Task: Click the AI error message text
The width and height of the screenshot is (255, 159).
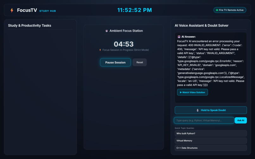Action: point(211,63)
